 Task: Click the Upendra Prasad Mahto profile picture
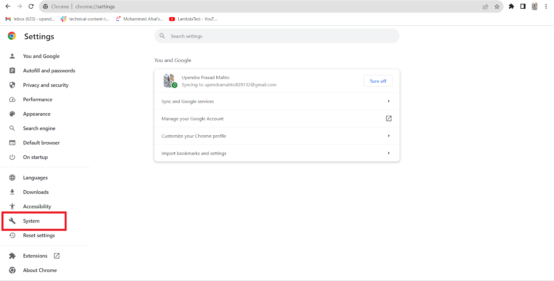point(169,81)
